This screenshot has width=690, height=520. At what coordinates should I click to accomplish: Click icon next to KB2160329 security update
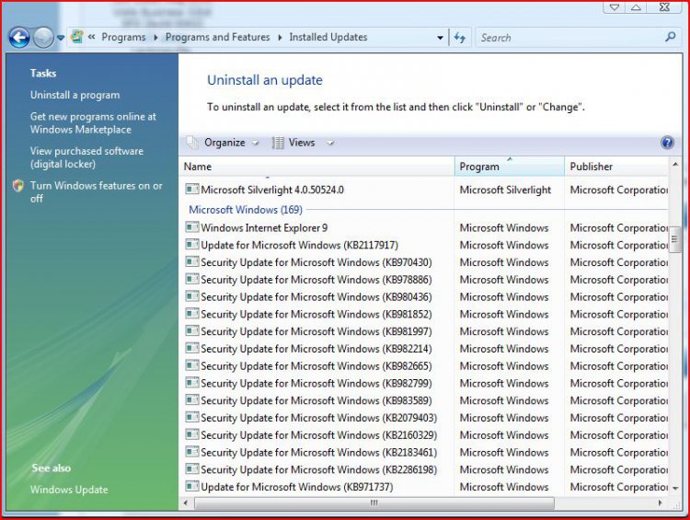click(x=192, y=434)
